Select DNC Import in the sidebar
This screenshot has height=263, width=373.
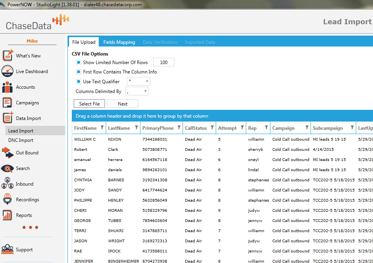tap(21, 140)
